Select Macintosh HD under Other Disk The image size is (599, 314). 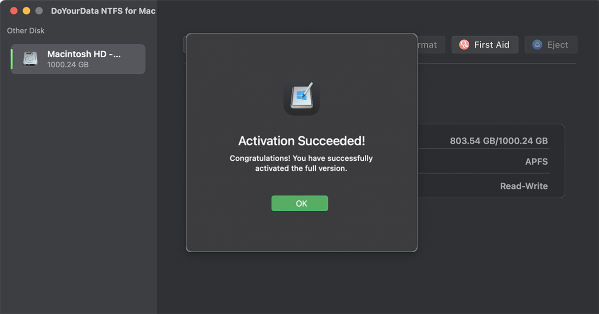(x=77, y=59)
